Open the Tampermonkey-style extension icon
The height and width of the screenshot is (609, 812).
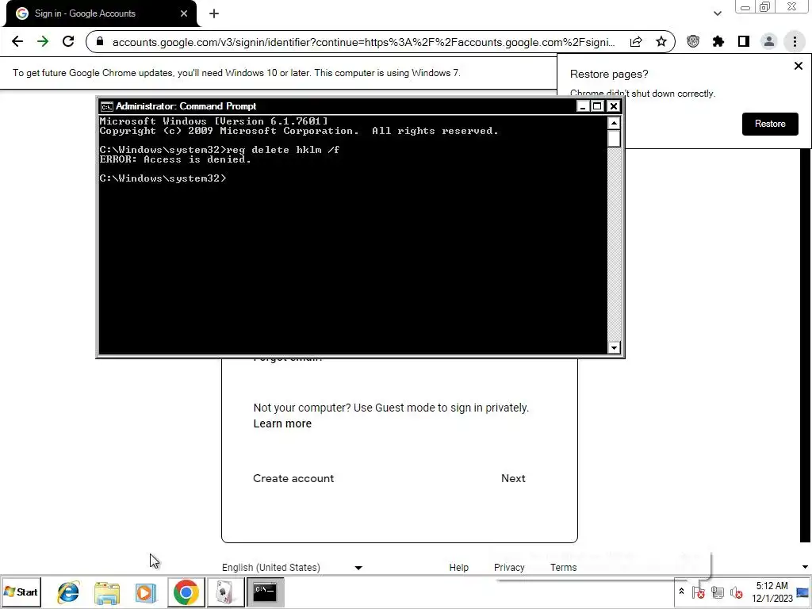point(693,41)
